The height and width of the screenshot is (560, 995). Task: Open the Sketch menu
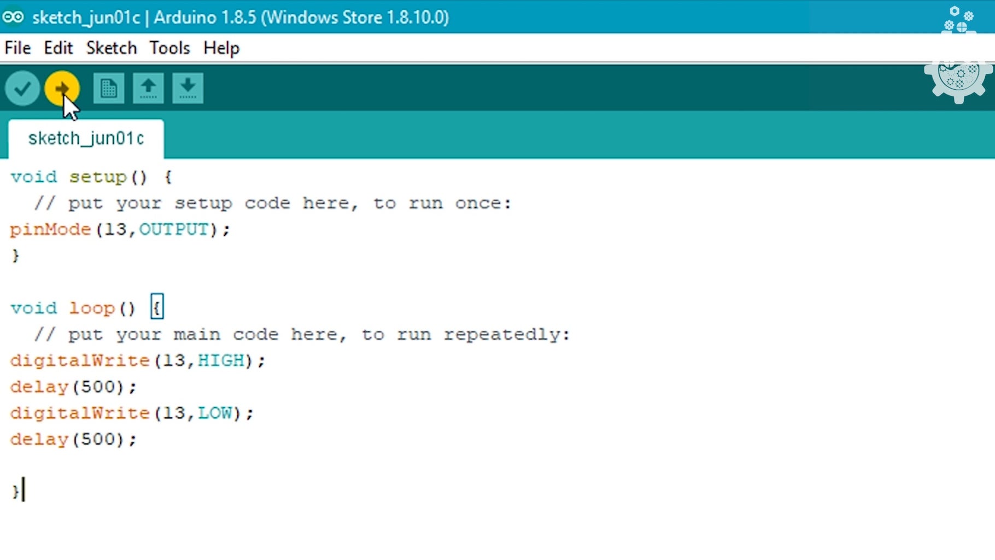(112, 48)
